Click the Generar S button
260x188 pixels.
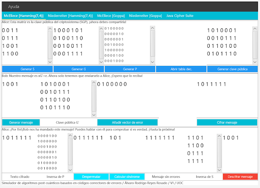27,69
